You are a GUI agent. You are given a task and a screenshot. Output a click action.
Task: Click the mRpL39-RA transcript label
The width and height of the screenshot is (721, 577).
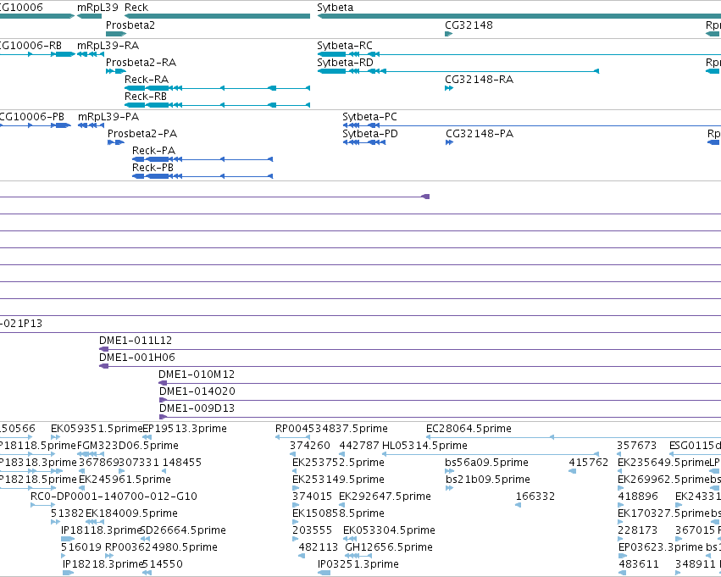tap(108, 45)
